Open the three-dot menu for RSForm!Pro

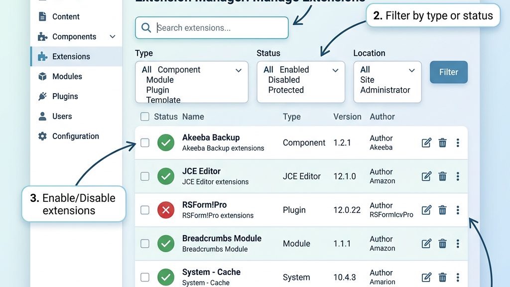(458, 210)
